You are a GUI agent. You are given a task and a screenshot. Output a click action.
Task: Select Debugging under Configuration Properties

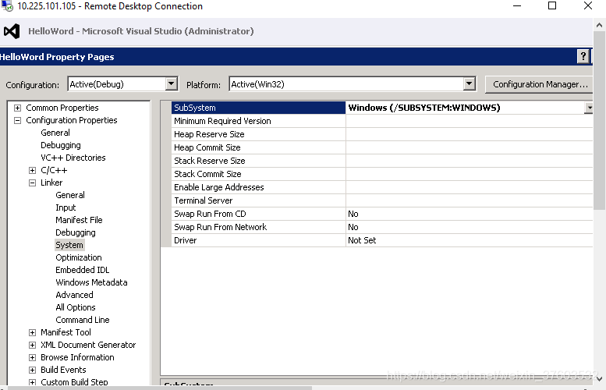pyautogui.click(x=61, y=145)
